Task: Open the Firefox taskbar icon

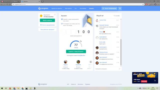Action: (x=10, y=88)
